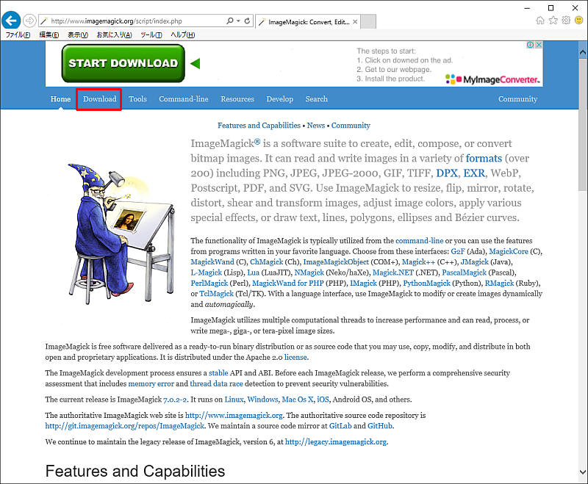Image resolution: width=588 pixels, height=484 pixels.
Task: Click the search magnifier in address bar
Action: pyautogui.click(x=230, y=21)
